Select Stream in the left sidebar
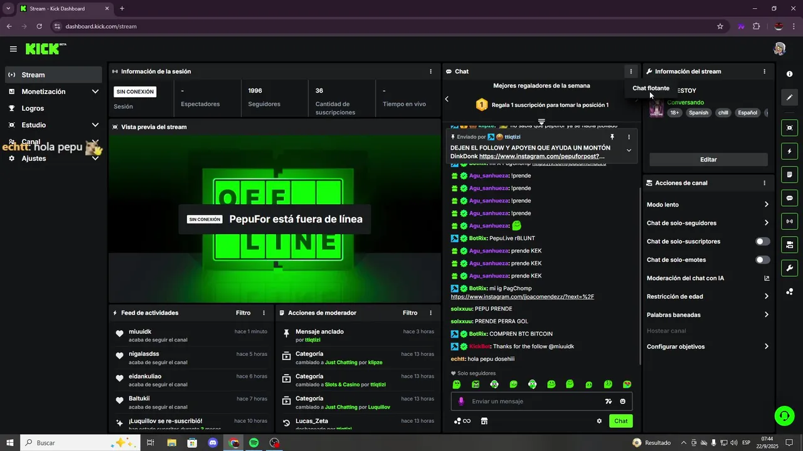Viewport: 803px width, 451px height. tap(53, 75)
